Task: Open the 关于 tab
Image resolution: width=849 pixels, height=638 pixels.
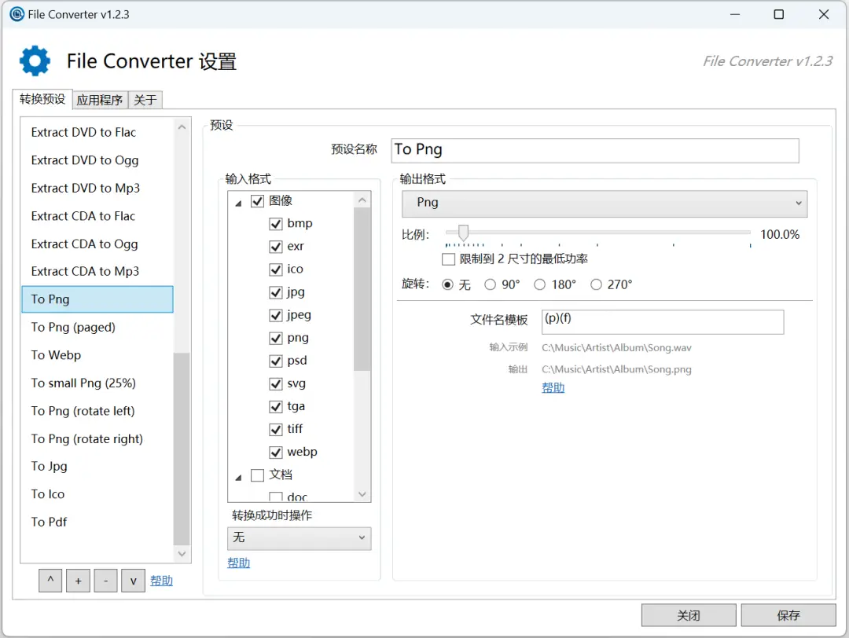Action: click(145, 100)
